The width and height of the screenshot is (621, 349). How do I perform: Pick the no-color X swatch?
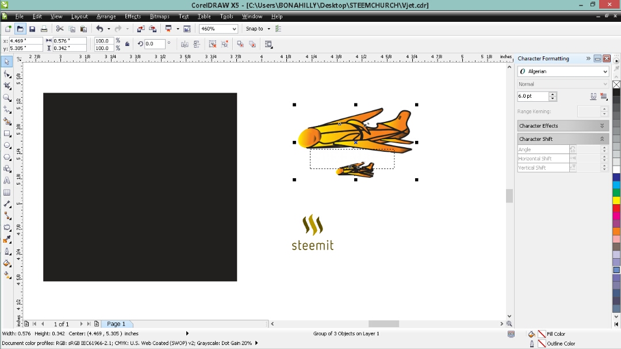tap(616, 85)
